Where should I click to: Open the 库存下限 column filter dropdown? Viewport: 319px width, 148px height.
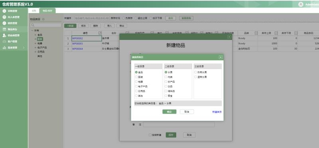[x=296, y=33]
